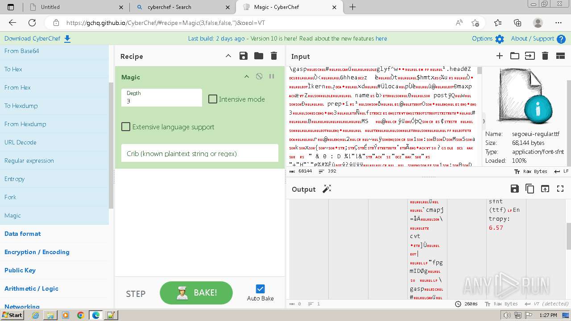Save the recipe with the disk icon
The image size is (571, 321).
click(x=243, y=56)
